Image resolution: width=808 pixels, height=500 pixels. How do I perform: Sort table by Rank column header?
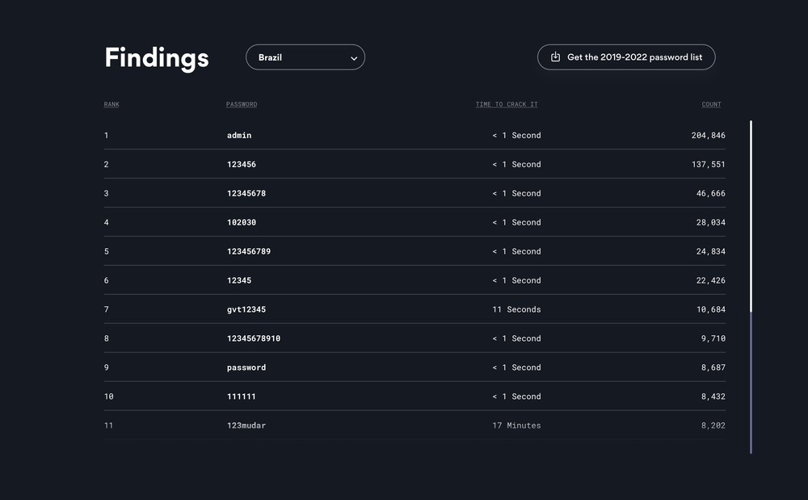112,104
